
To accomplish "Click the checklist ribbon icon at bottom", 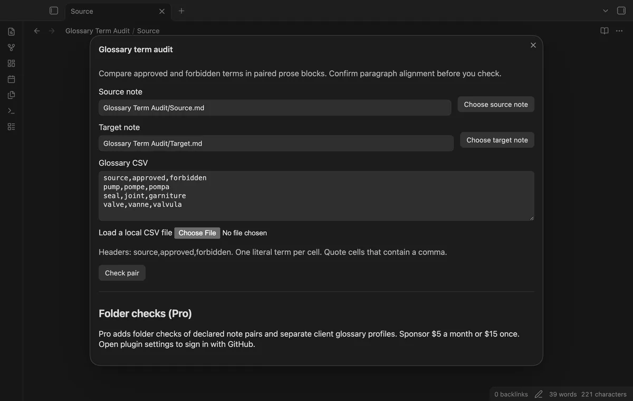I will tap(11, 127).
